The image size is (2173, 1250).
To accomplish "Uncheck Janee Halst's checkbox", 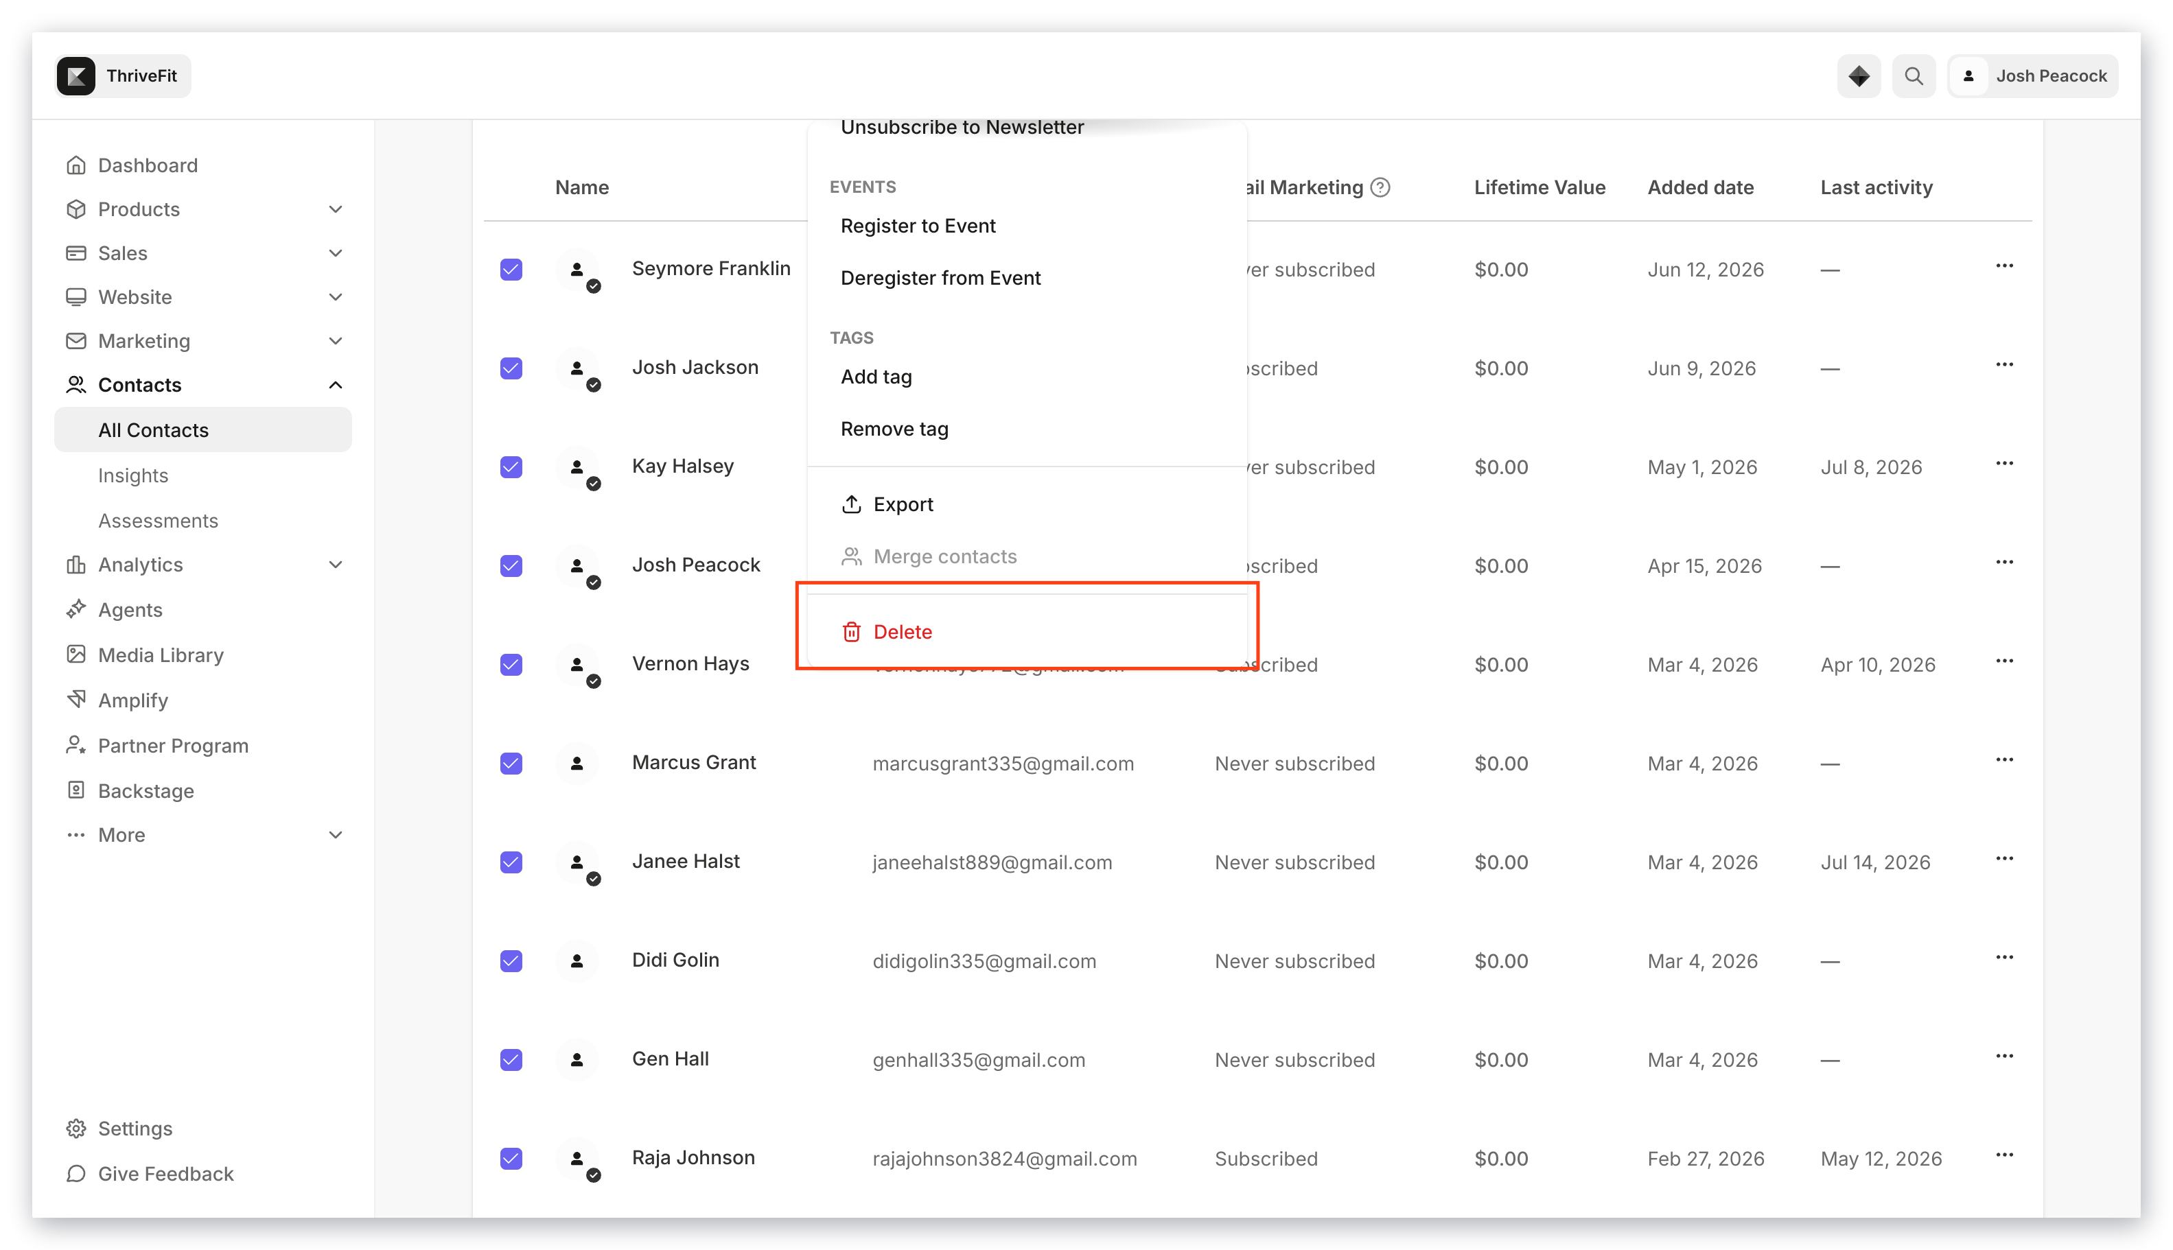I will click(511, 862).
